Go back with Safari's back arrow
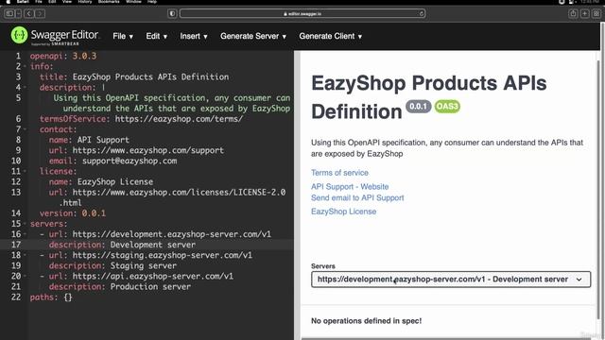 pos(29,14)
